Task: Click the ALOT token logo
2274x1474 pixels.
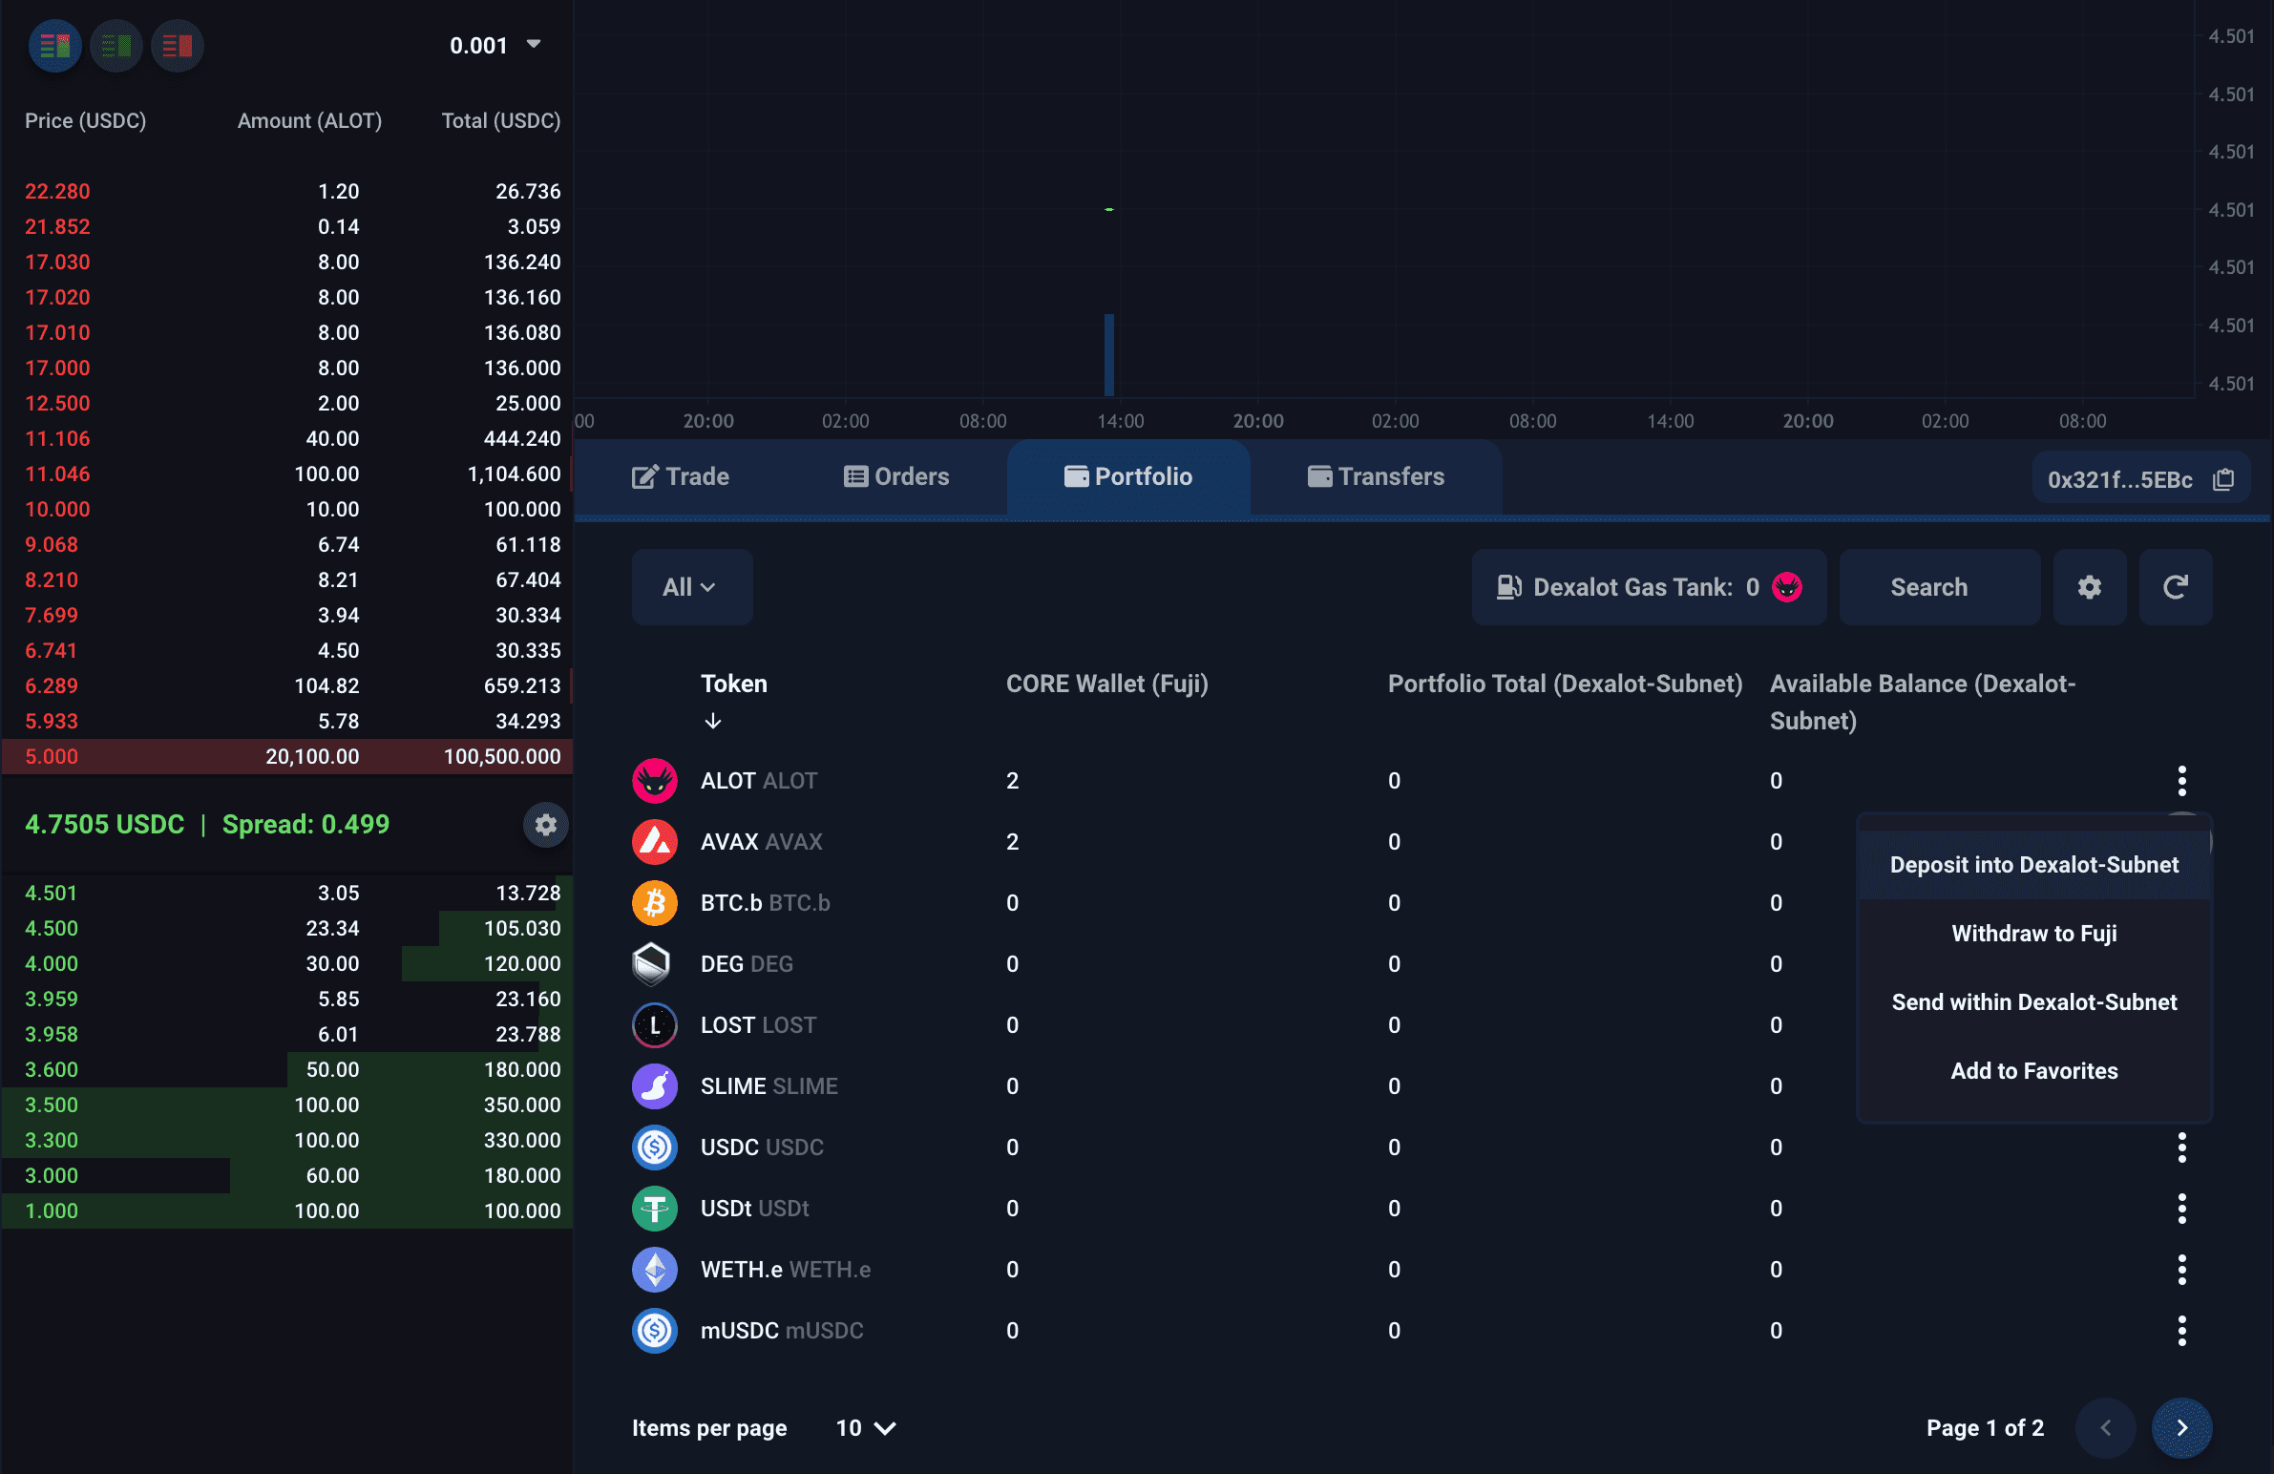Action: pyautogui.click(x=655, y=781)
